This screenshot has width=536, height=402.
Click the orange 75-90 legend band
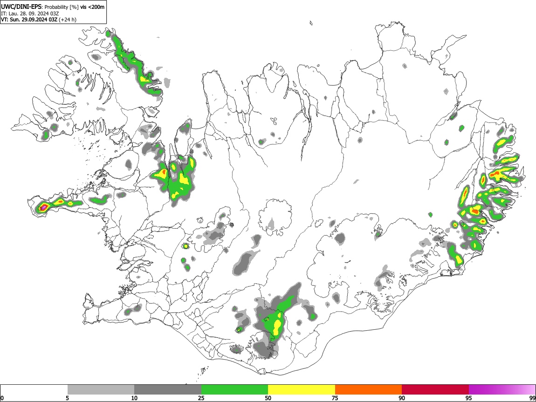[369, 389]
